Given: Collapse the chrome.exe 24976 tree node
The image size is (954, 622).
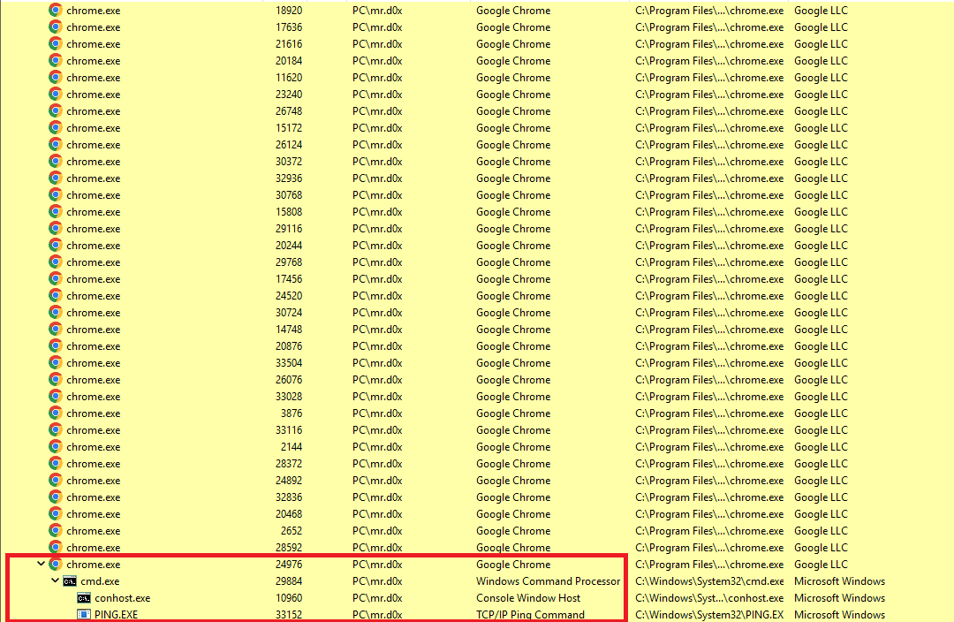Looking at the screenshot, I should tap(41, 564).
